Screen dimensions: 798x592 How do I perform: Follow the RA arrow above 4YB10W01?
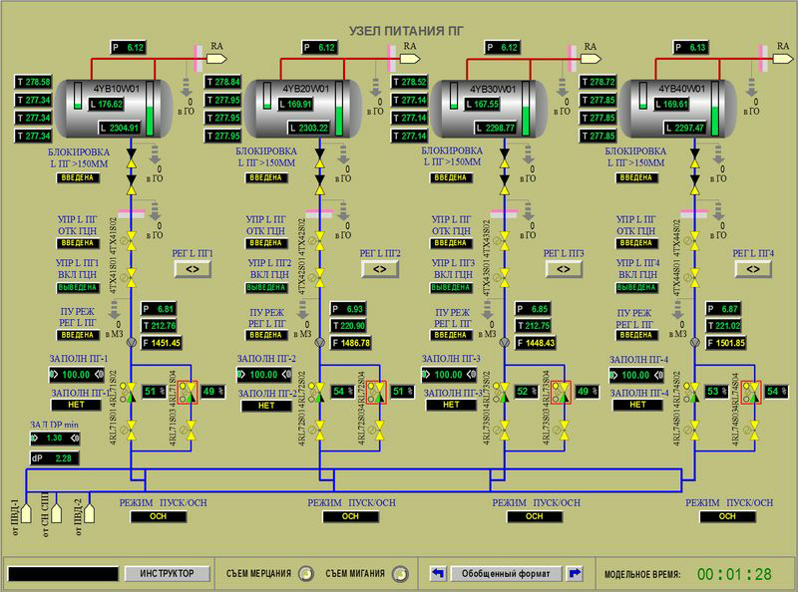coord(216,59)
